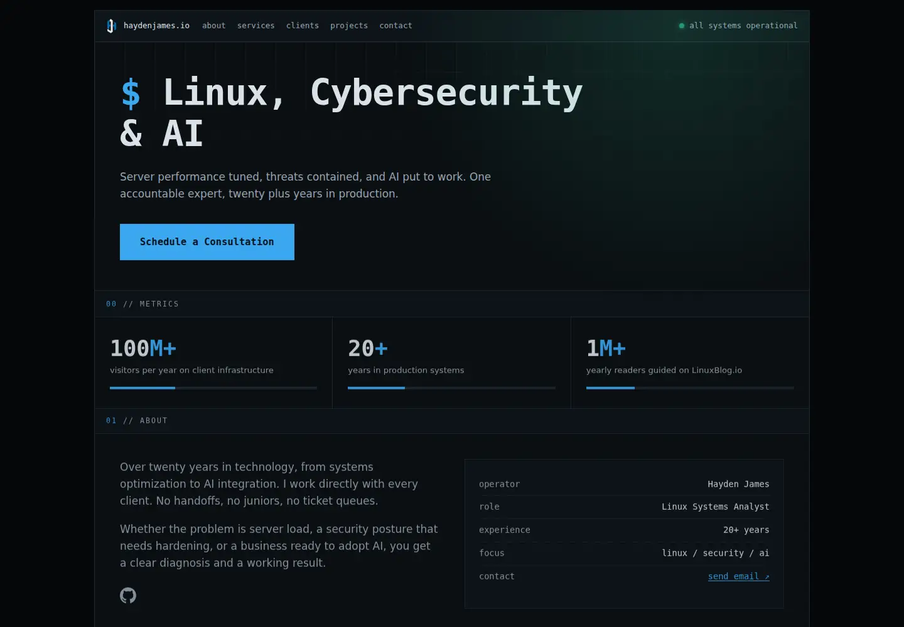Click 'years in production systems' caption
The height and width of the screenshot is (627, 904).
[x=406, y=371]
